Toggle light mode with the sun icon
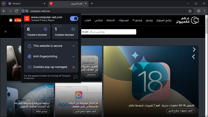 [x=11, y=20]
